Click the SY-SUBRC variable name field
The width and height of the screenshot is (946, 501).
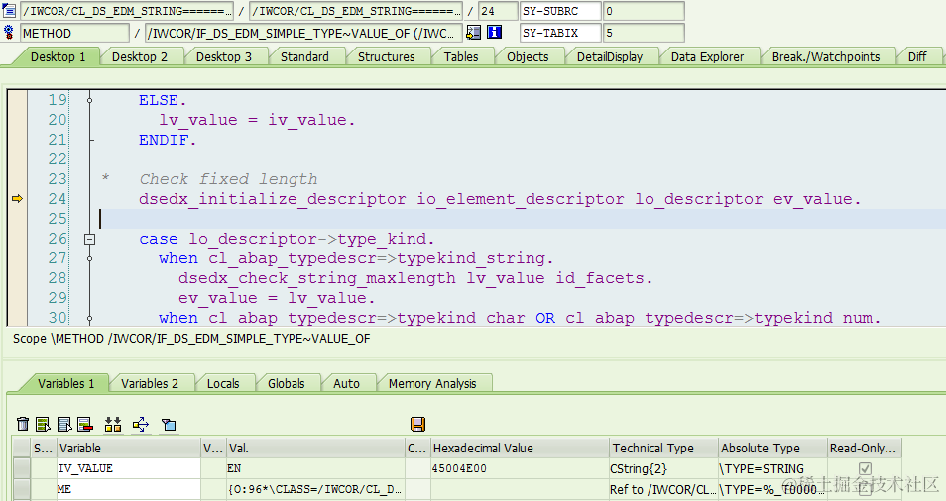click(560, 11)
